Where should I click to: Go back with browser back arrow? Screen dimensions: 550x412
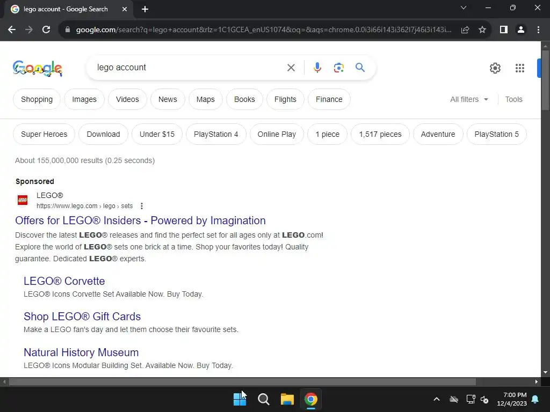point(12,30)
